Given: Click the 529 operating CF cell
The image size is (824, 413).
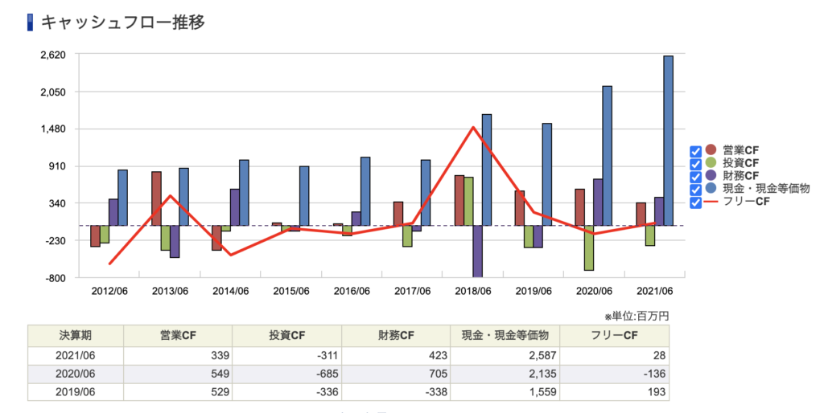Looking at the screenshot, I should pos(178,392).
